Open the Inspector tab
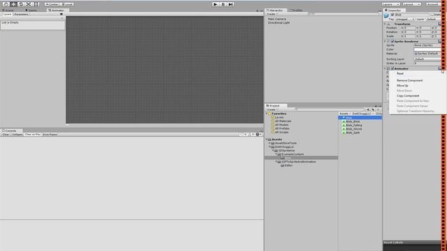447x251 pixels. pyautogui.click(x=393, y=10)
